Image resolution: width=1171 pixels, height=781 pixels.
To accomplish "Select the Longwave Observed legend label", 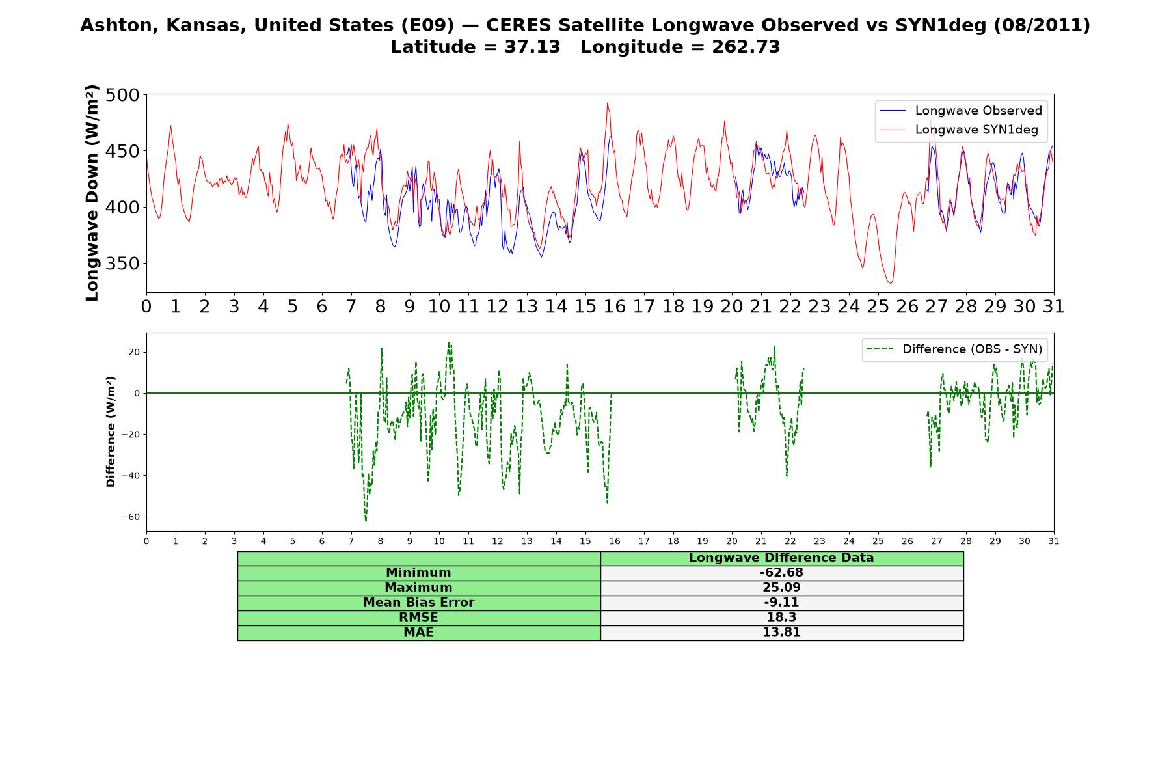I will tap(978, 111).
